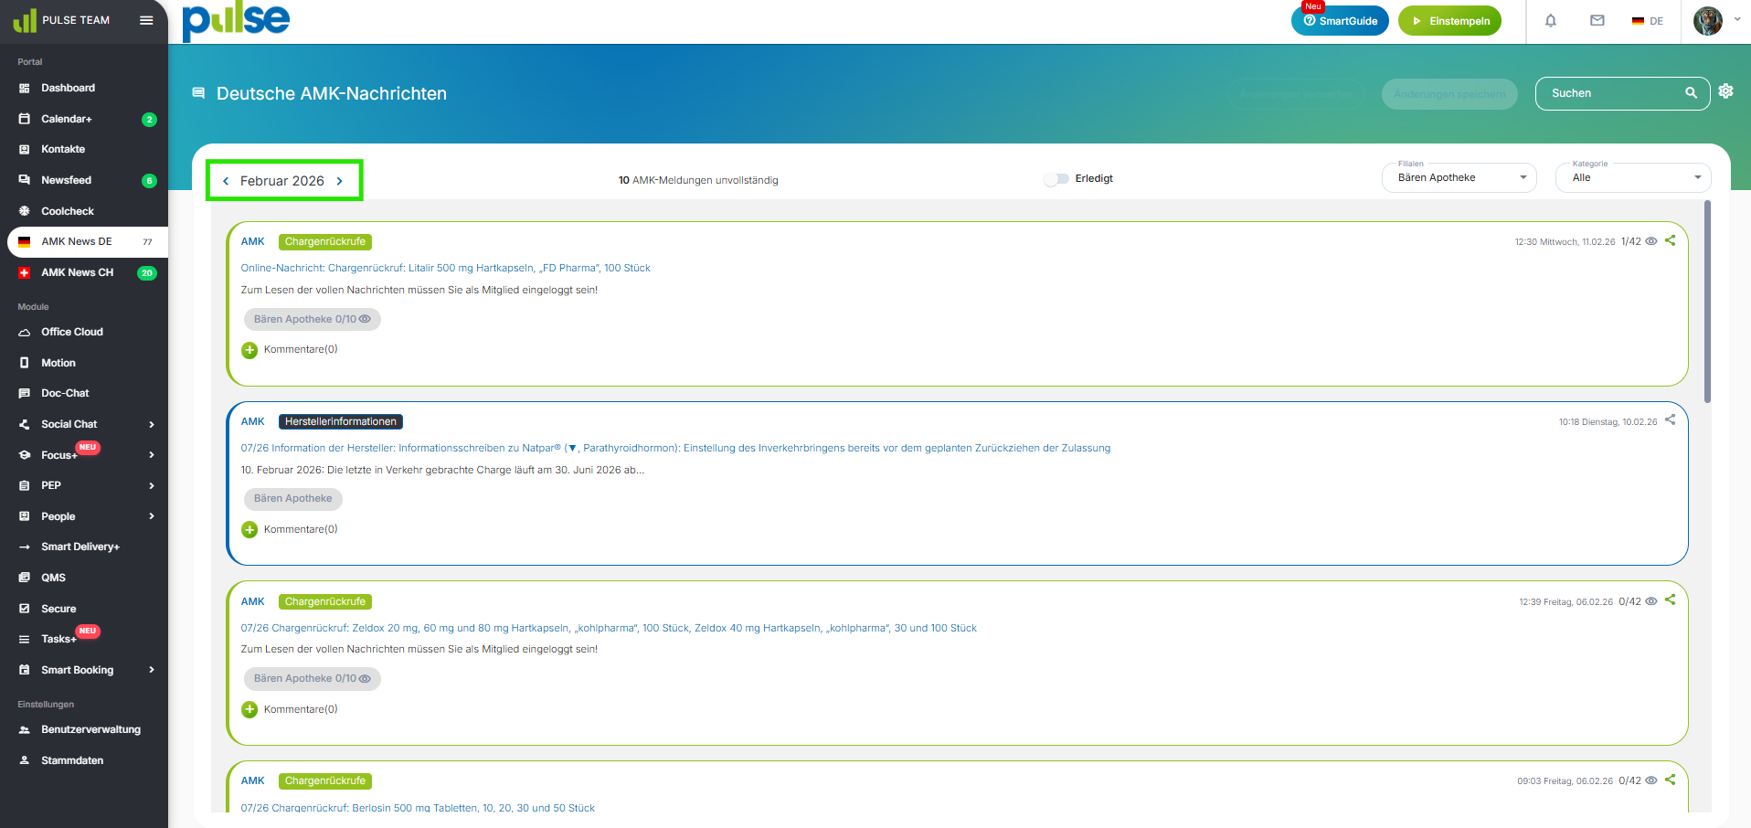Add a comment to the Natpar message
Screen dimensions: 1751x828
(x=249, y=530)
